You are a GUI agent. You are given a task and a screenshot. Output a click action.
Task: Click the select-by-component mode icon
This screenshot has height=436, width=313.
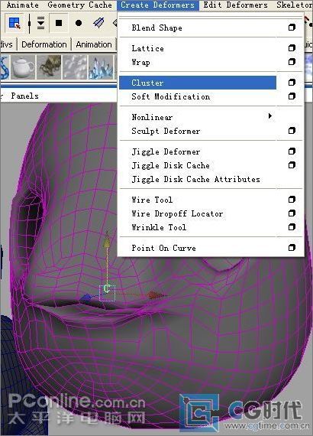click(15, 23)
